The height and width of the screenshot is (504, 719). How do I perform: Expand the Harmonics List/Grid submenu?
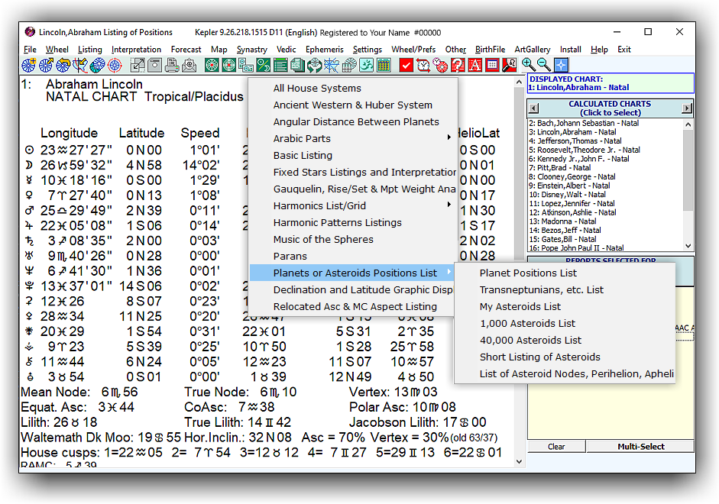click(353, 205)
